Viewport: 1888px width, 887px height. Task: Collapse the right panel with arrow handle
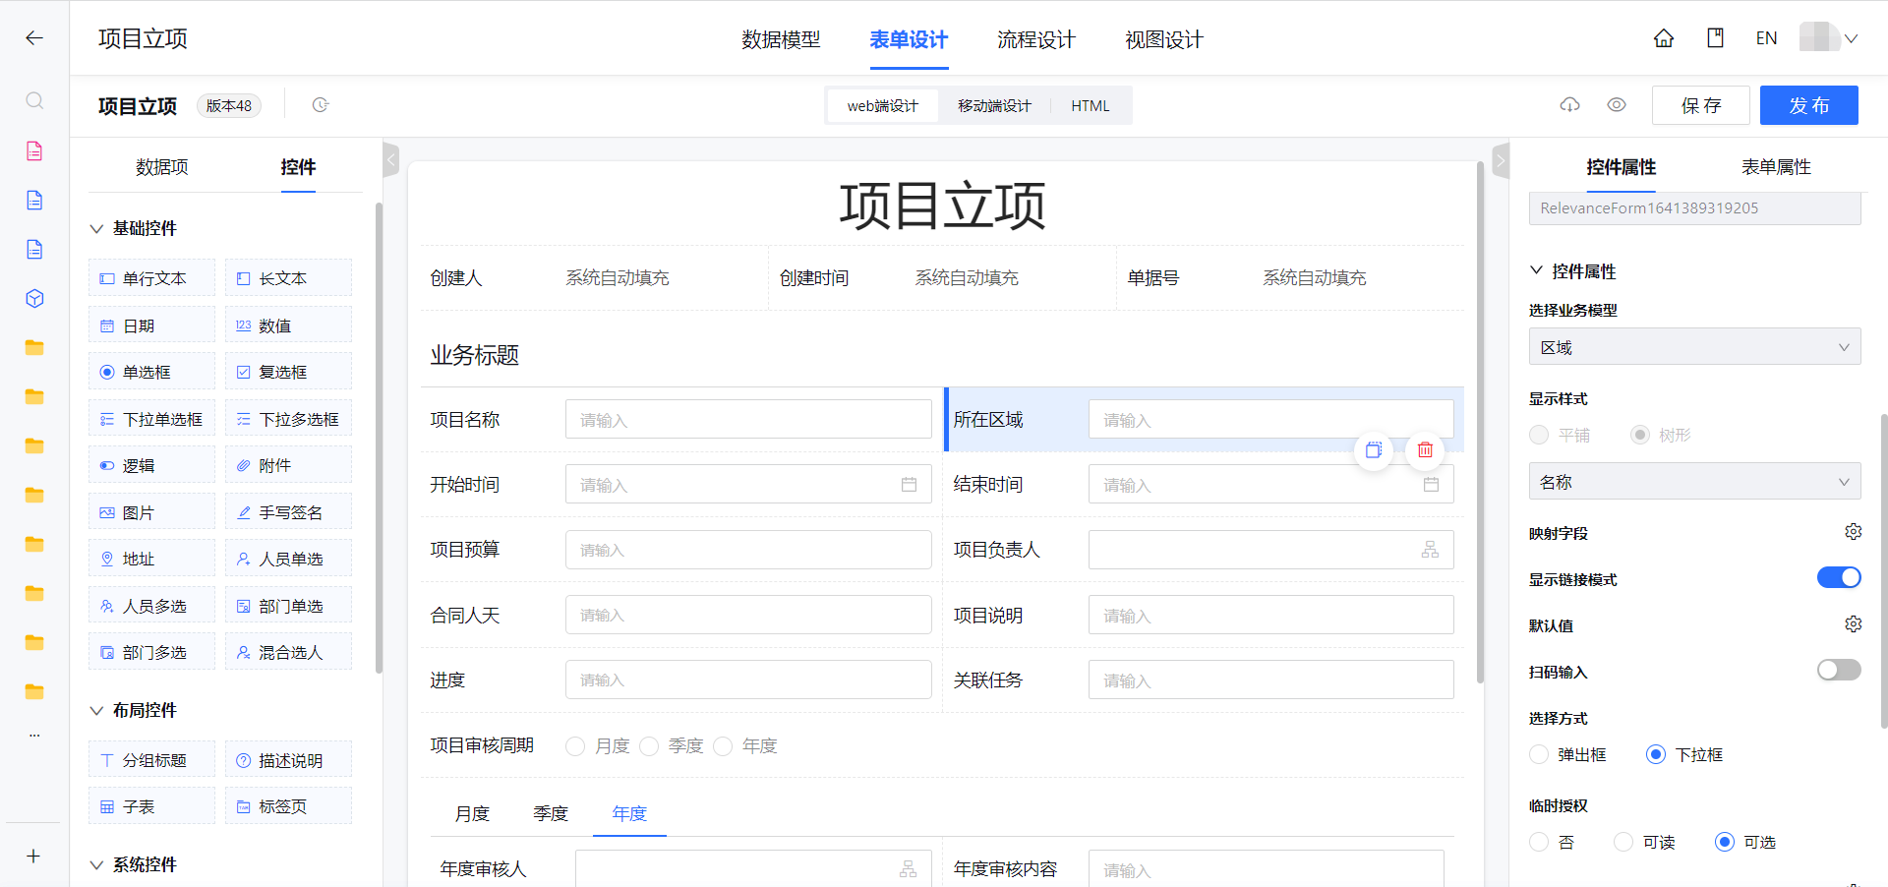[1501, 159]
